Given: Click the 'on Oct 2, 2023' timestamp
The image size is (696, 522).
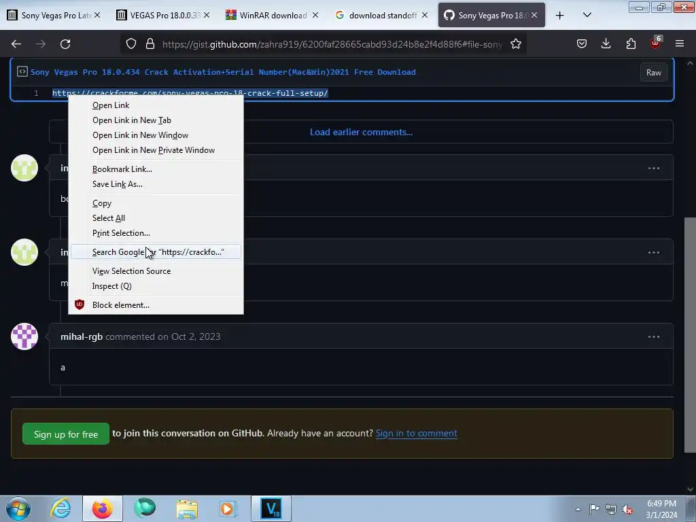Looking at the screenshot, I should 189,336.
